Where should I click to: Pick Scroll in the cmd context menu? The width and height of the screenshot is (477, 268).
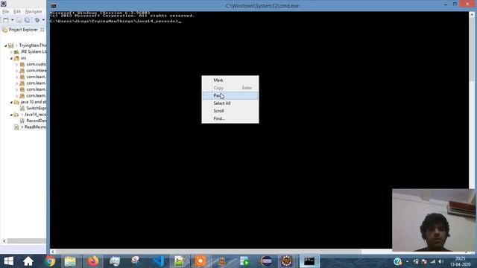point(218,111)
